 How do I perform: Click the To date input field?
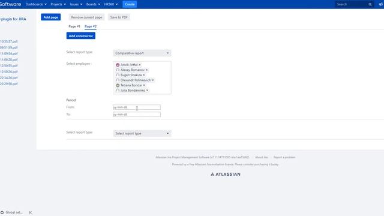click(x=137, y=115)
